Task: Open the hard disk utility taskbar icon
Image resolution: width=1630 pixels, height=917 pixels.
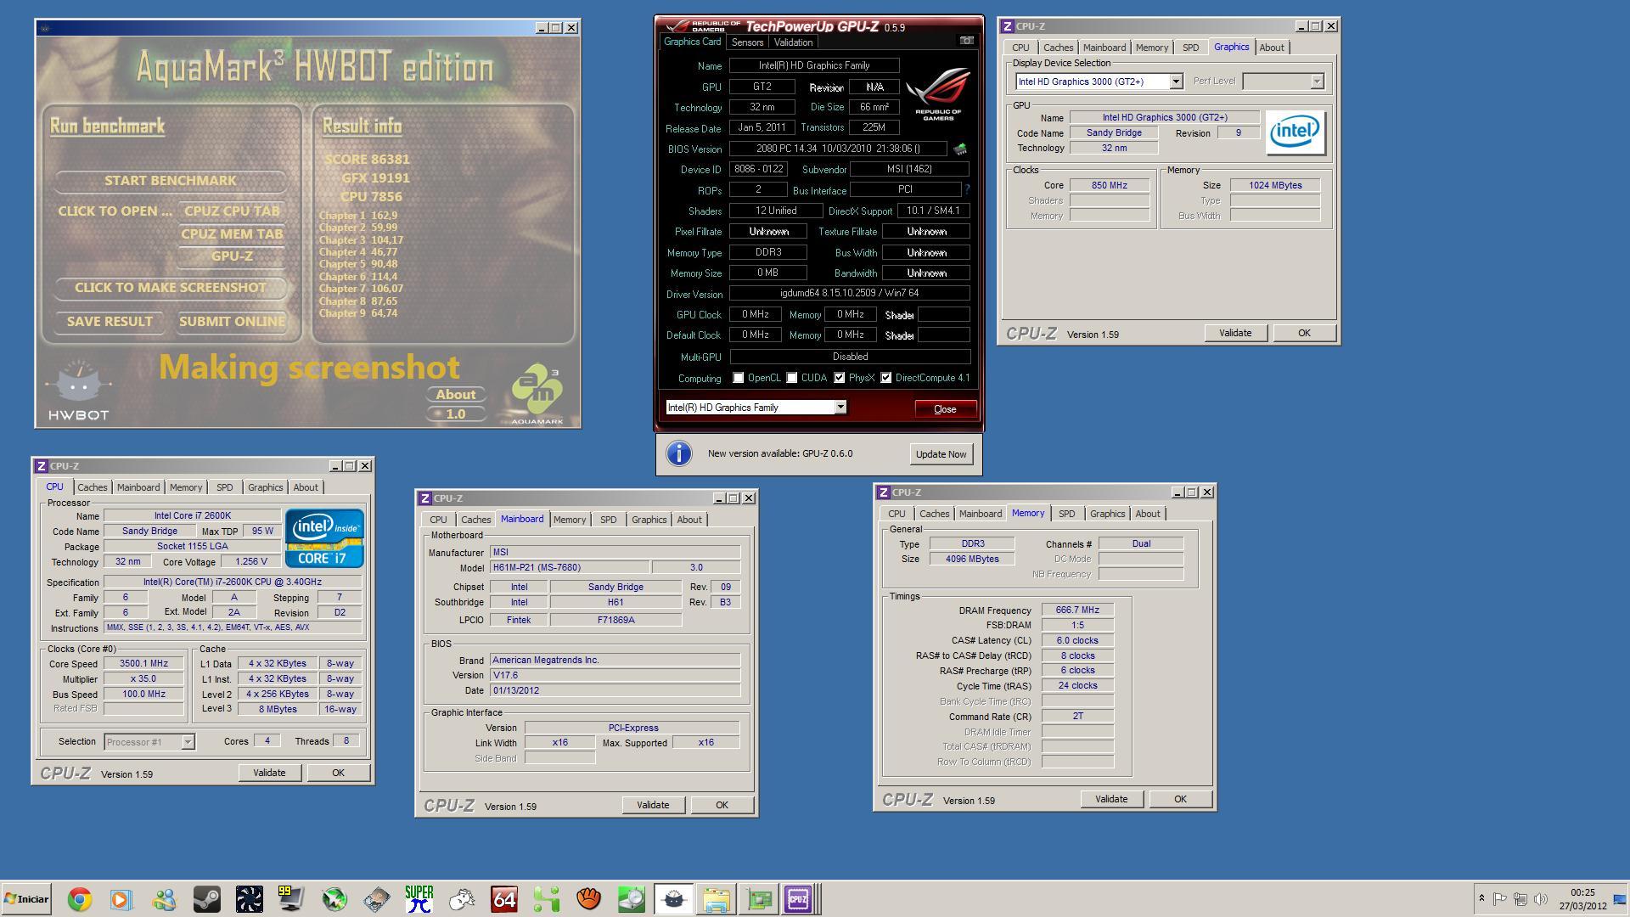Action: click(377, 899)
